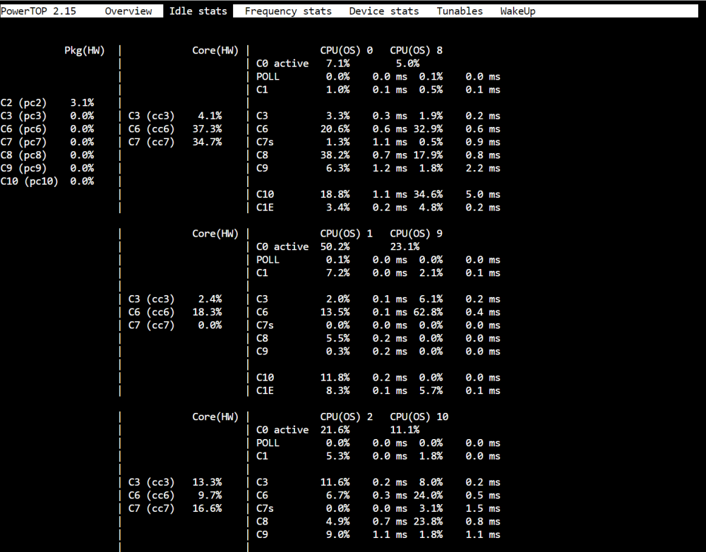This screenshot has width=706, height=552.
Task: Click the 6.1% C3 value for CPU 9
Action: pyautogui.click(x=431, y=299)
